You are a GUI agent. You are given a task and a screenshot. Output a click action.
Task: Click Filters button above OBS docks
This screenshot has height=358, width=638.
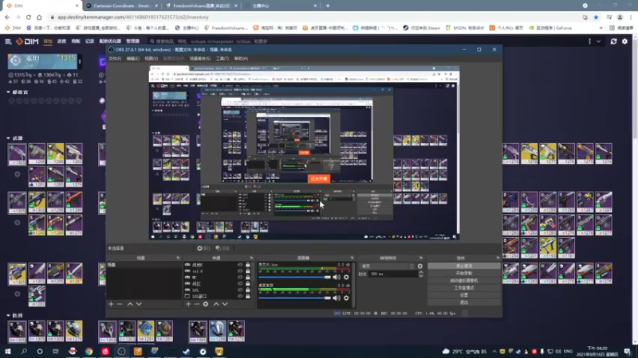pyautogui.click(x=223, y=248)
